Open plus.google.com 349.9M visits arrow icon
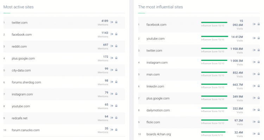Image resolution: width=264 pixels, height=140 pixels. [x=254, y=98]
